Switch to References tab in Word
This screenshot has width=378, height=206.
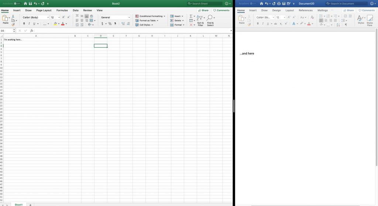(x=305, y=10)
